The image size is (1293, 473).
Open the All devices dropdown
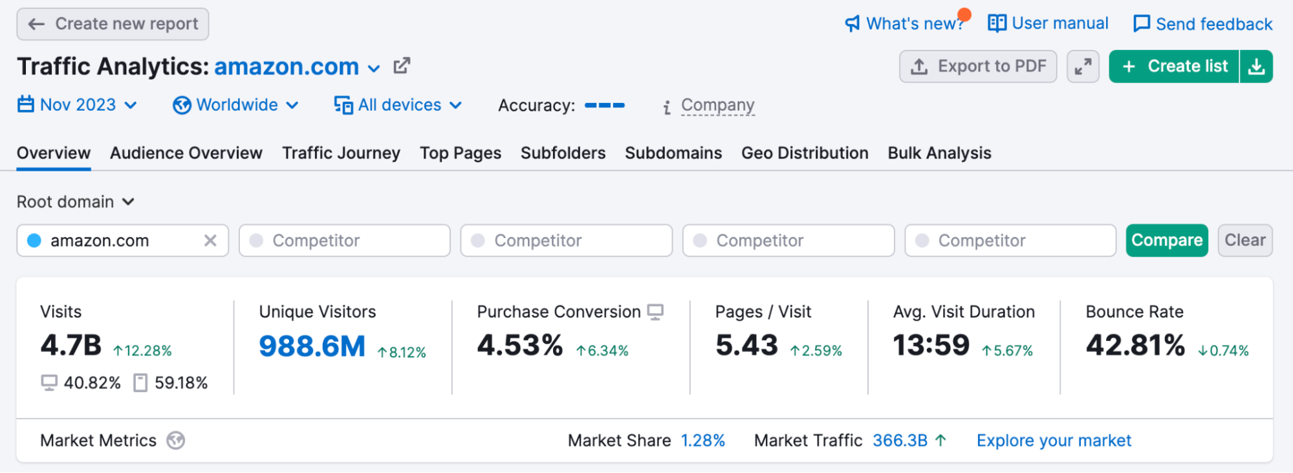[x=398, y=105]
